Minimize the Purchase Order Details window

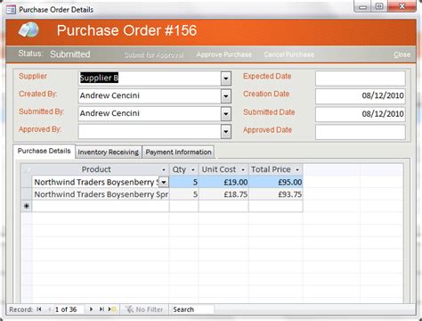[x=362, y=6]
